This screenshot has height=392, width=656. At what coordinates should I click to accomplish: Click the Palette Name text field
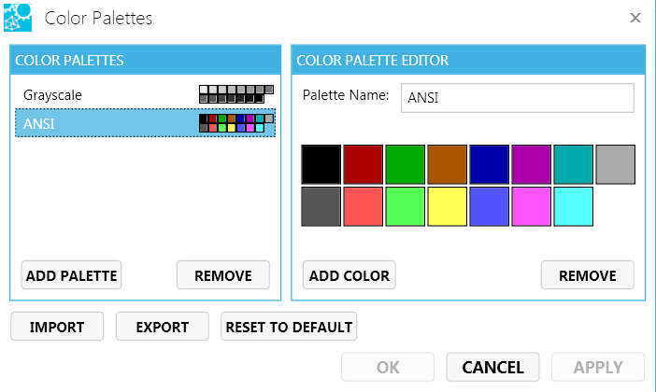point(517,98)
